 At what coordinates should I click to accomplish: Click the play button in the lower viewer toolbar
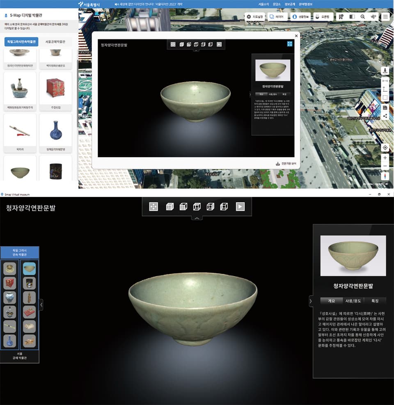coord(240,207)
